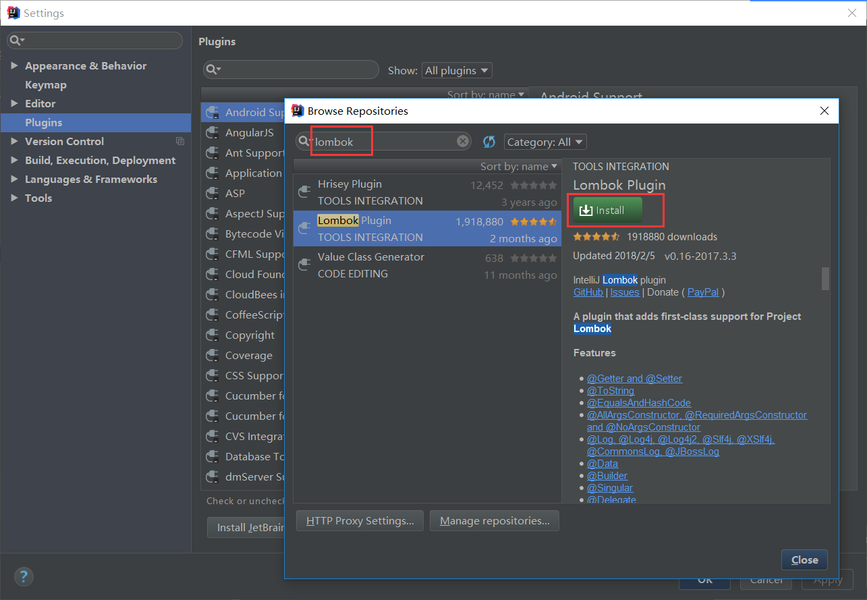867x600 pixels.
Task: Click the AngularJS plugin icon in Settings
Action: tap(213, 132)
